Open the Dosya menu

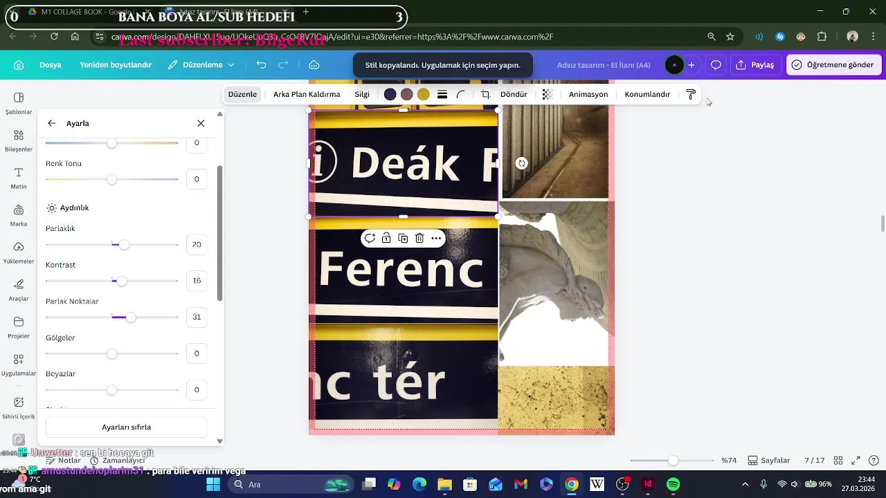(51, 65)
